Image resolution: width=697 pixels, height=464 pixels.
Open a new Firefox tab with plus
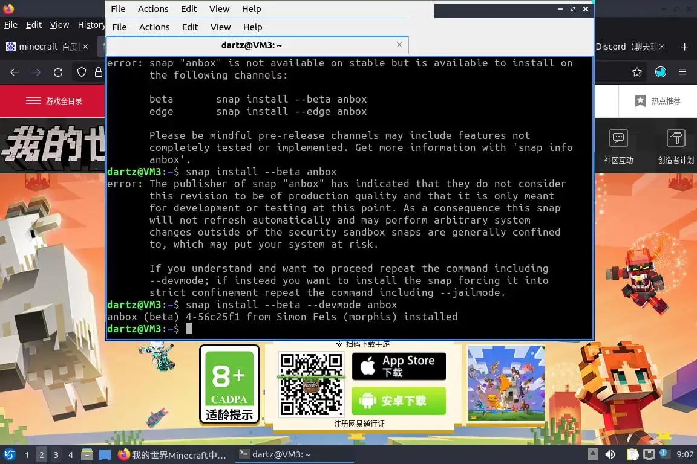[684, 47]
